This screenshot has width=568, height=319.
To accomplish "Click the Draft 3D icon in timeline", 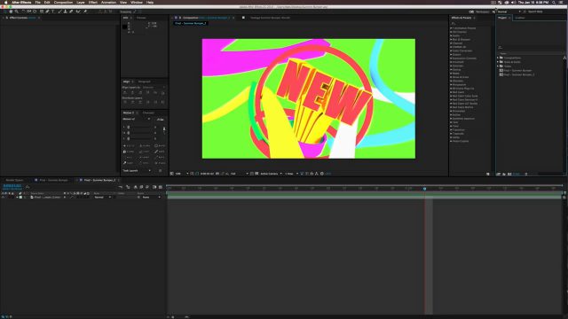I will coord(129,187).
